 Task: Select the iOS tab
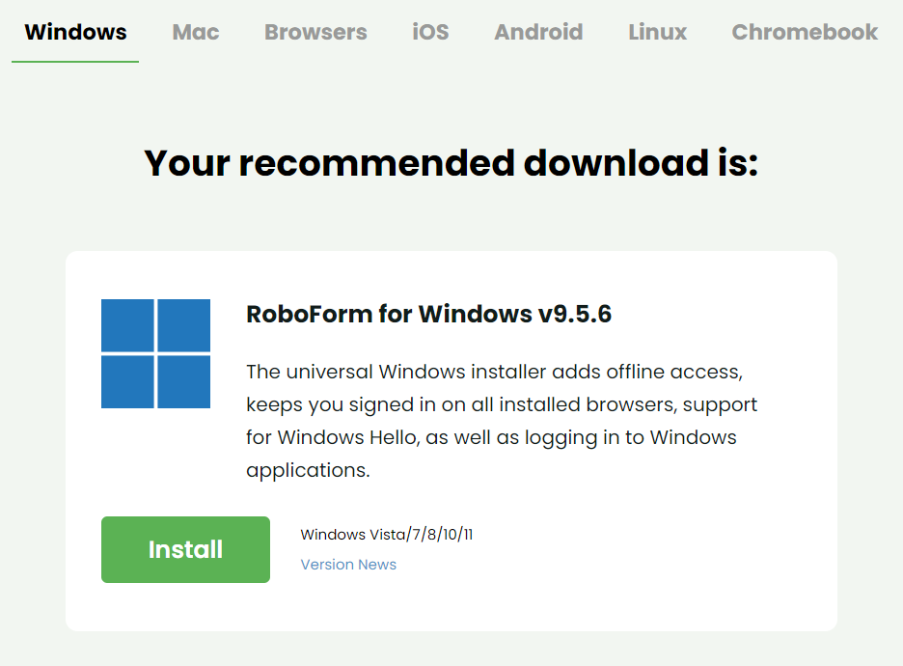[x=429, y=32]
